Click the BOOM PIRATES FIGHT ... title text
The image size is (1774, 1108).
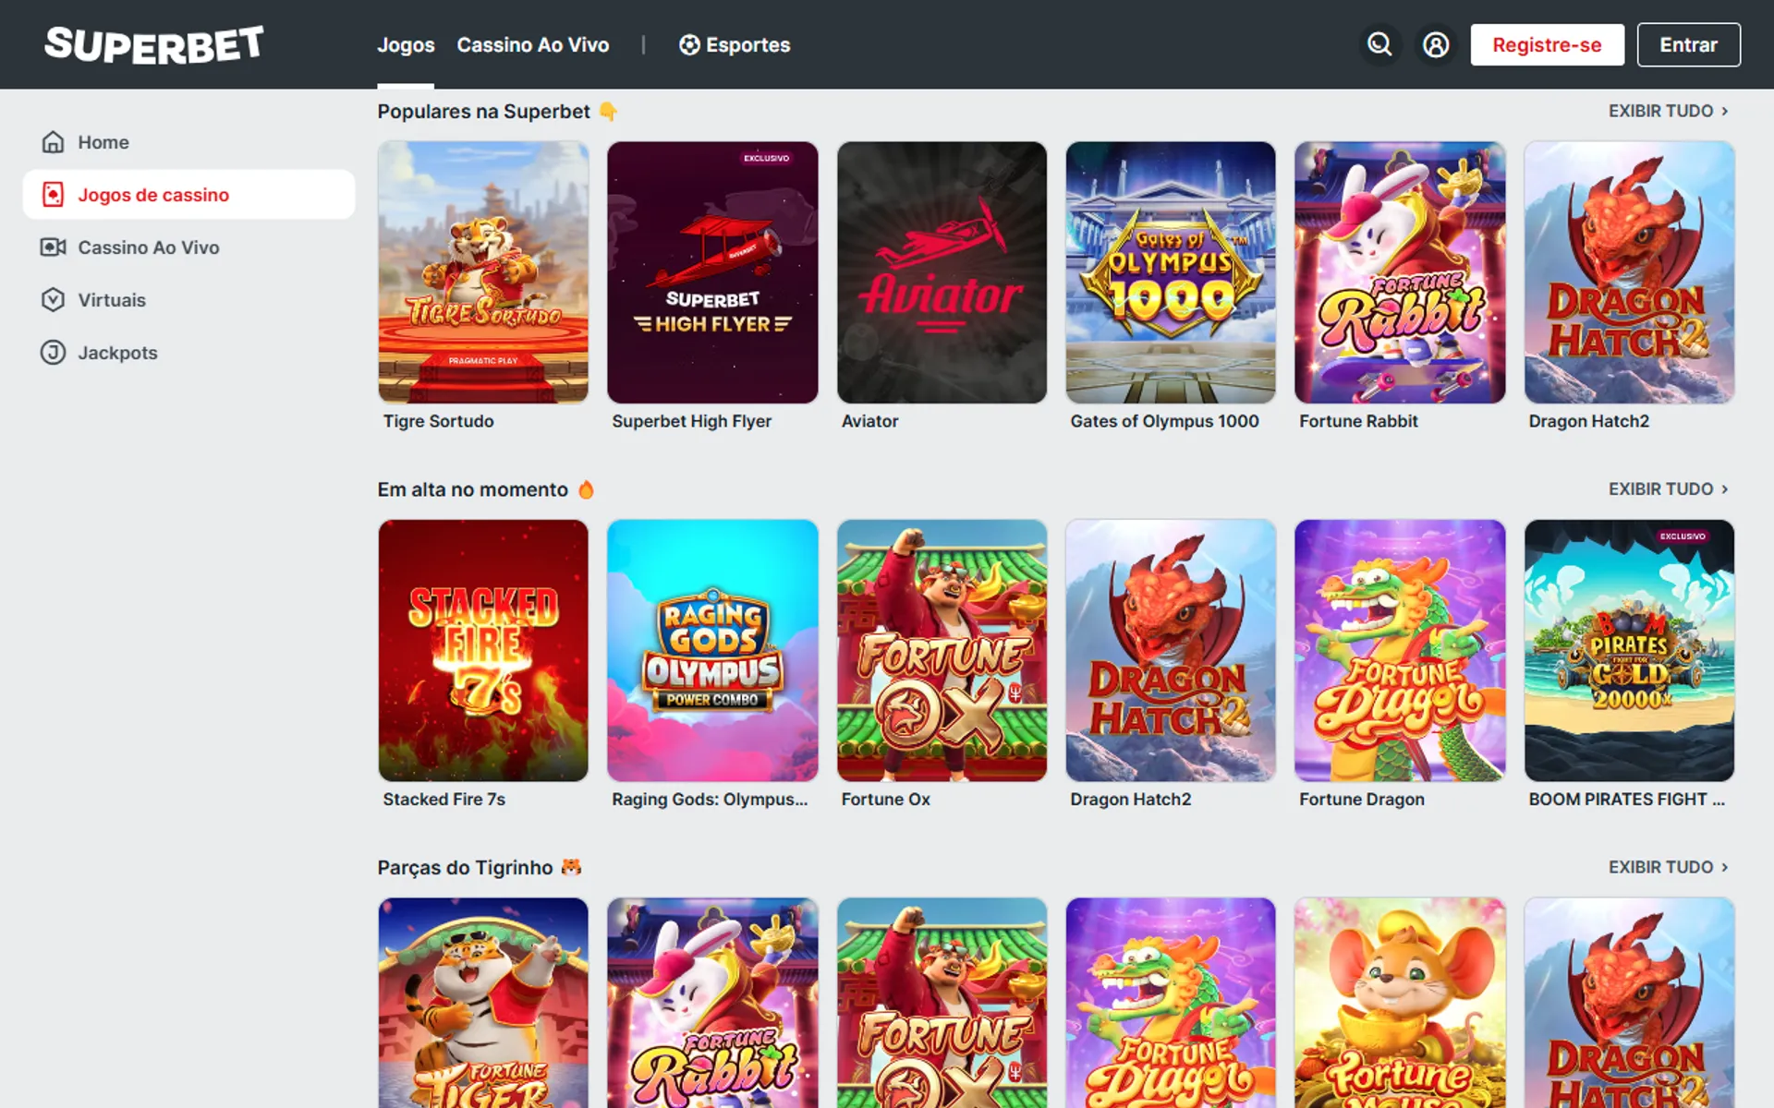[x=1626, y=800]
